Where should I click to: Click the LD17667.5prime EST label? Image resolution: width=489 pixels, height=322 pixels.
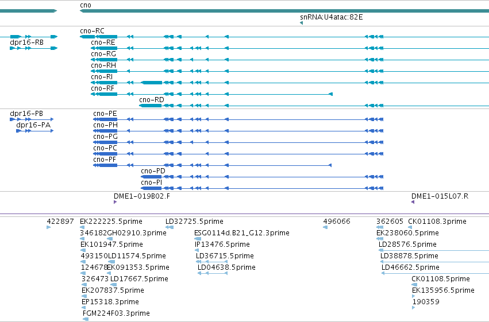[x=139, y=279]
